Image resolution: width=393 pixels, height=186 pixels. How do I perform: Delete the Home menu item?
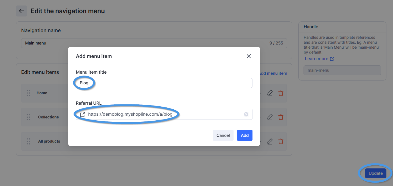point(281,93)
